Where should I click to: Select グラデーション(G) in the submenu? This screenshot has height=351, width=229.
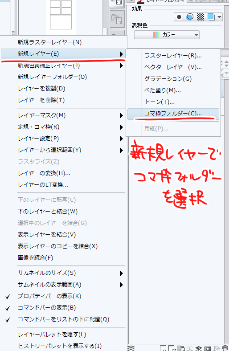pyautogui.click(x=173, y=79)
